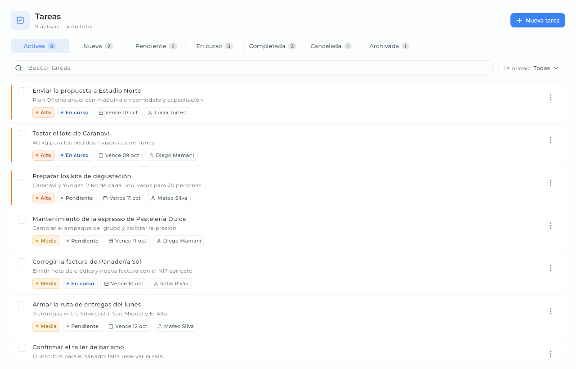Open task title Enviar la propuesta a Estudio Norte
This screenshot has width=576, height=369.
pos(87,90)
